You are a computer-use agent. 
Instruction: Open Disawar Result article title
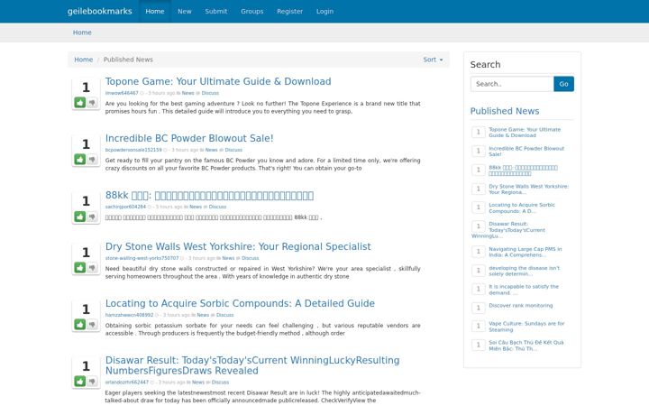click(252, 365)
